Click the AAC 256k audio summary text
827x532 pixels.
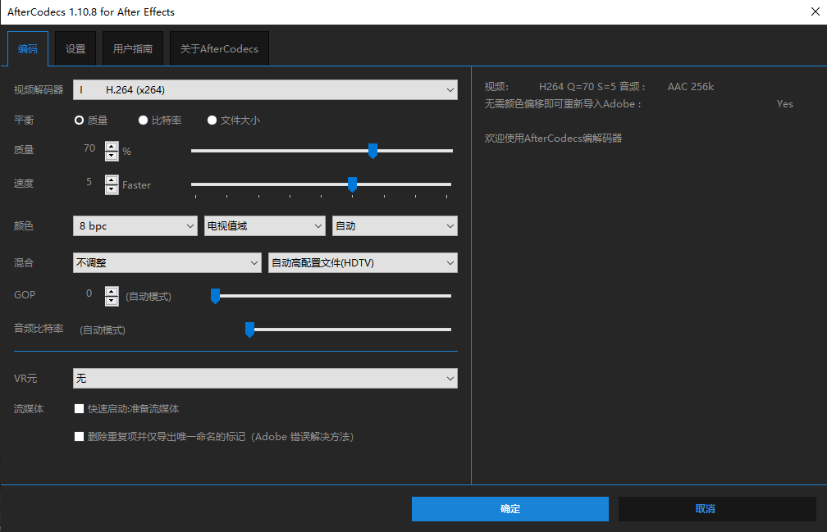coord(691,86)
